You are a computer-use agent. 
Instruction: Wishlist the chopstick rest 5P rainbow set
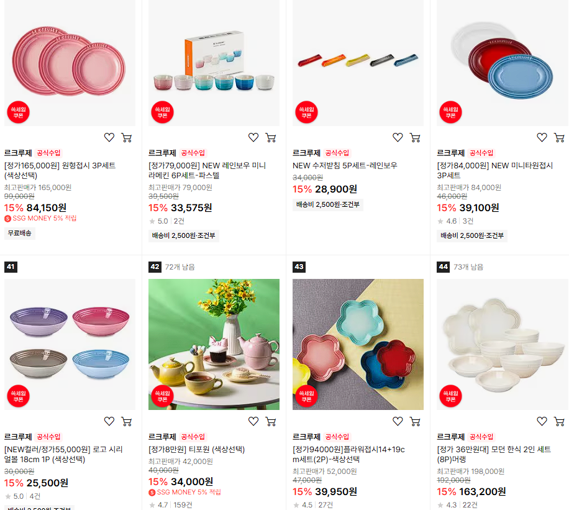(398, 137)
